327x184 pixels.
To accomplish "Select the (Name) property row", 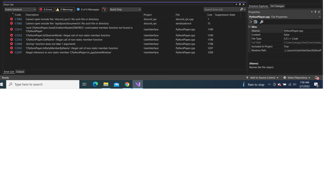I will pyautogui.click(x=285, y=31).
